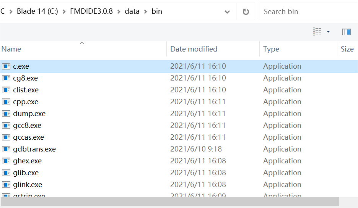Toggle the preview pane icon
This screenshot has height=208, width=358.
click(347, 32)
